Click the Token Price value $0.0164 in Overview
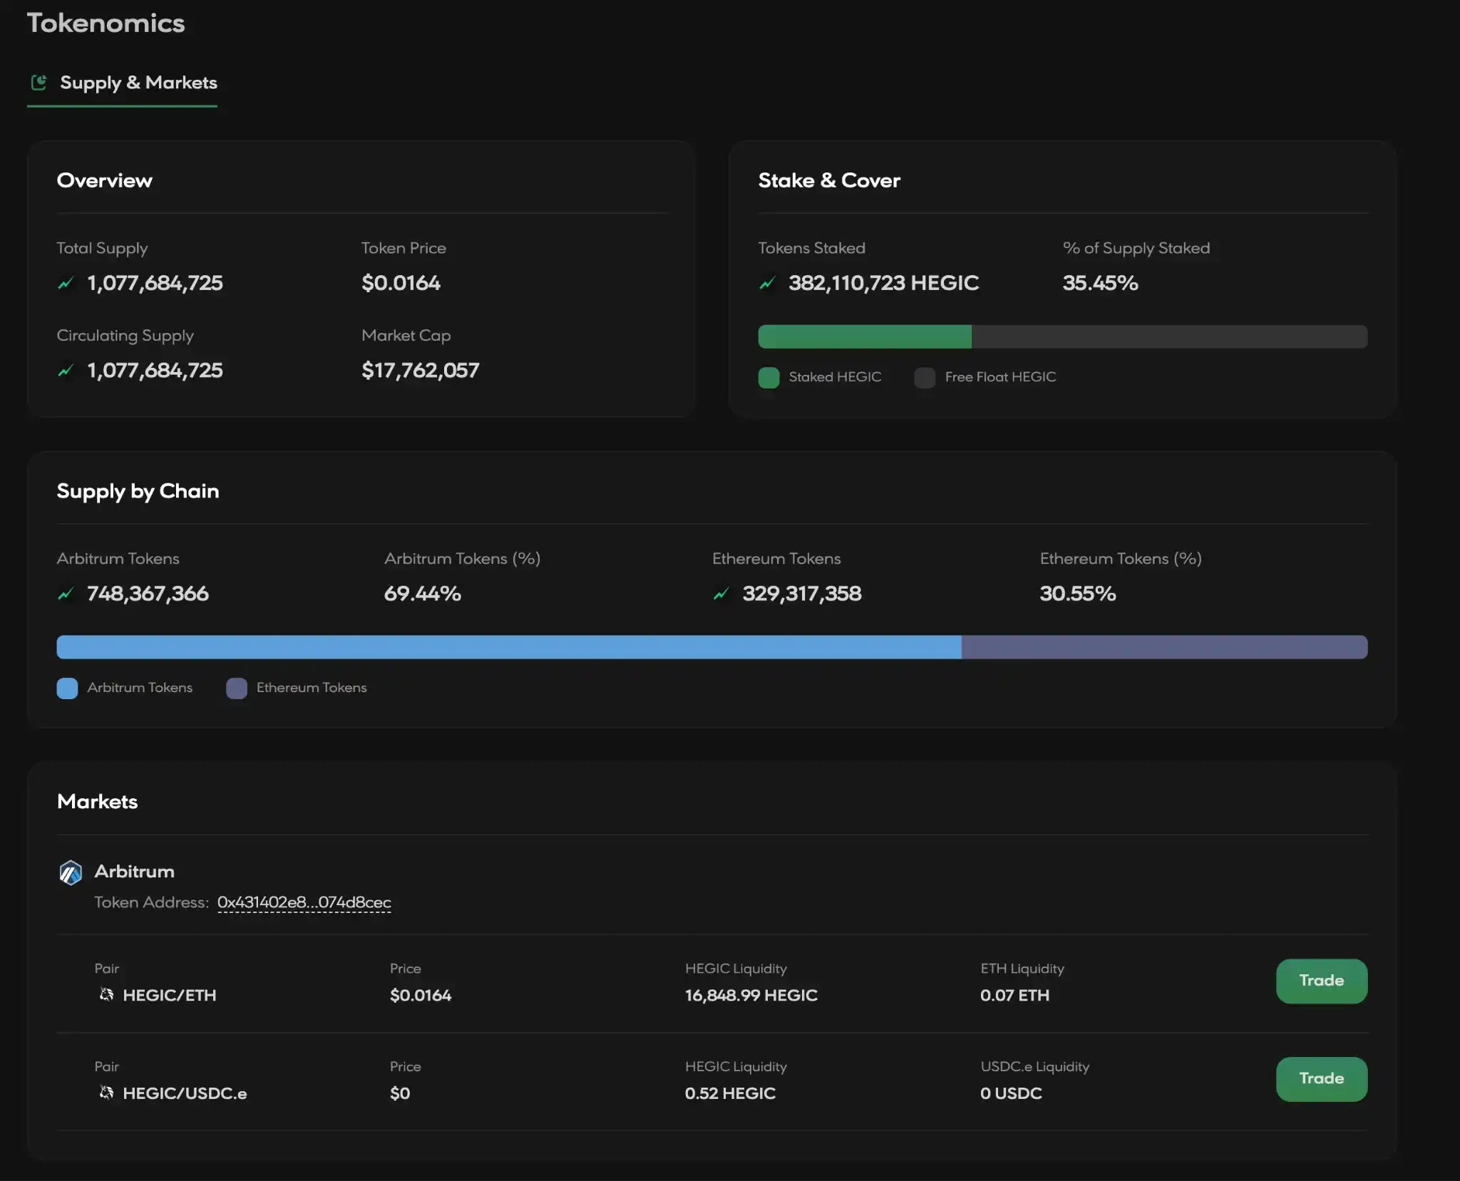The image size is (1460, 1181). tap(401, 283)
